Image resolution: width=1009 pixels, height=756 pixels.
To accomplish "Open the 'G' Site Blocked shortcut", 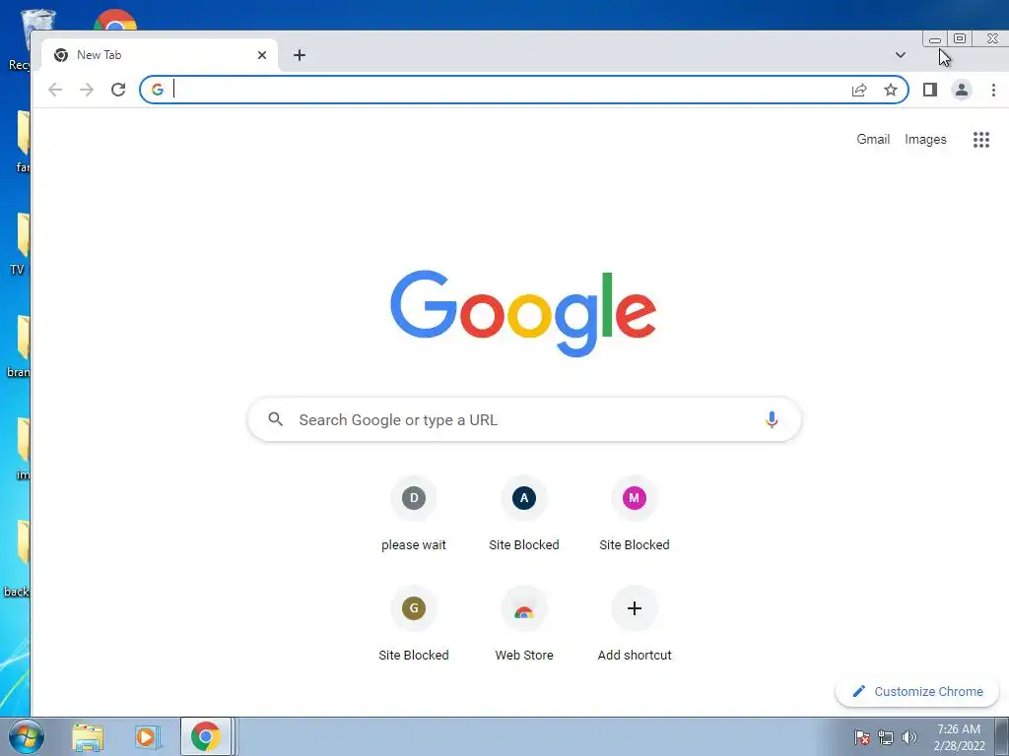I will (x=414, y=625).
